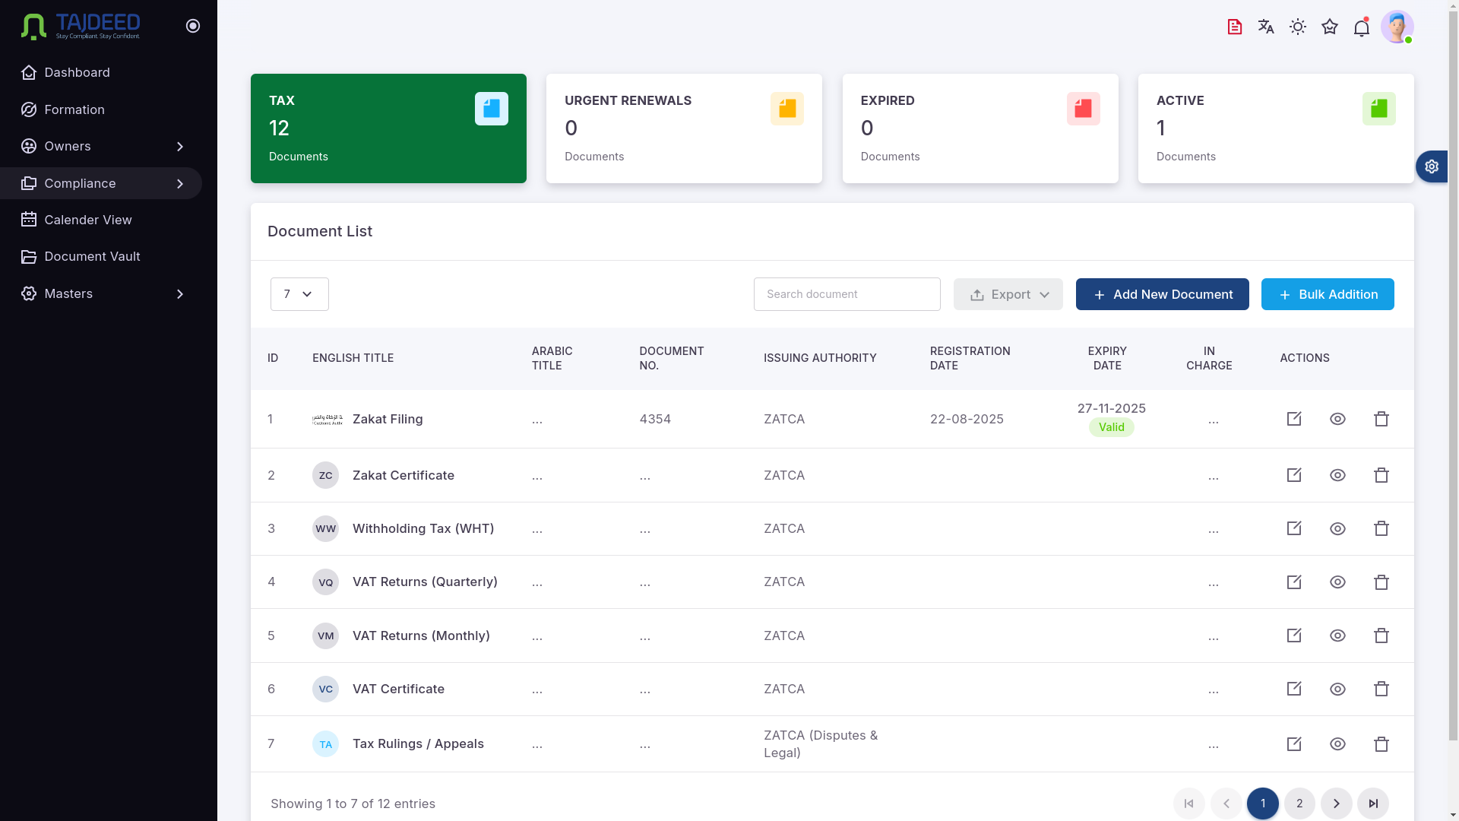Select the Urgent Renewals summary card
This screenshot has height=821, width=1459.
[x=684, y=128]
